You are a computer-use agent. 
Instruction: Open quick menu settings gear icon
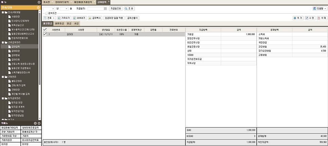coord(35,123)
